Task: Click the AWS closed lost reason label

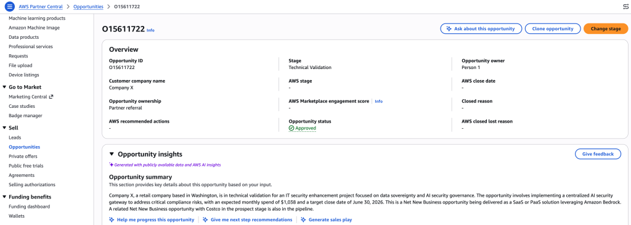Action: [487, 121]
